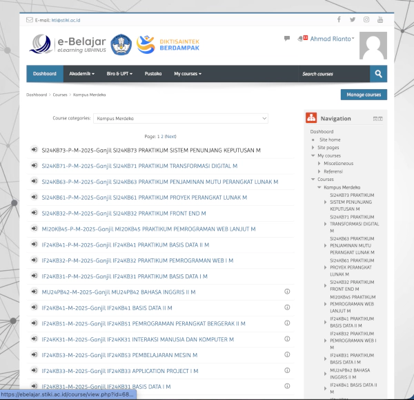Open the Instagram social icon

tap(366, 19)
